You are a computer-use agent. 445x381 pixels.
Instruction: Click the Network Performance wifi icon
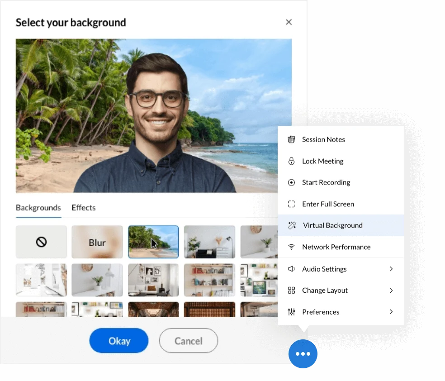coord(292,247)
